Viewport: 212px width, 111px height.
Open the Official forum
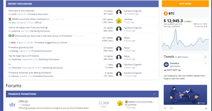point(23,101)
